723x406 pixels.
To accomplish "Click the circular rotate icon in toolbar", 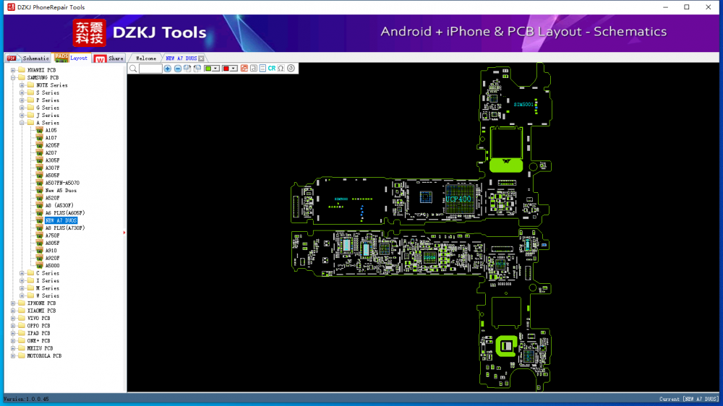I will click(x=291, y=69).
